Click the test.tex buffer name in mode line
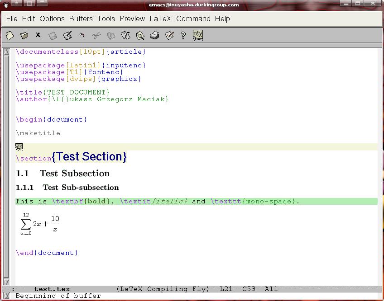The height and width of the screenshot is (301, 384). (52, 289)
